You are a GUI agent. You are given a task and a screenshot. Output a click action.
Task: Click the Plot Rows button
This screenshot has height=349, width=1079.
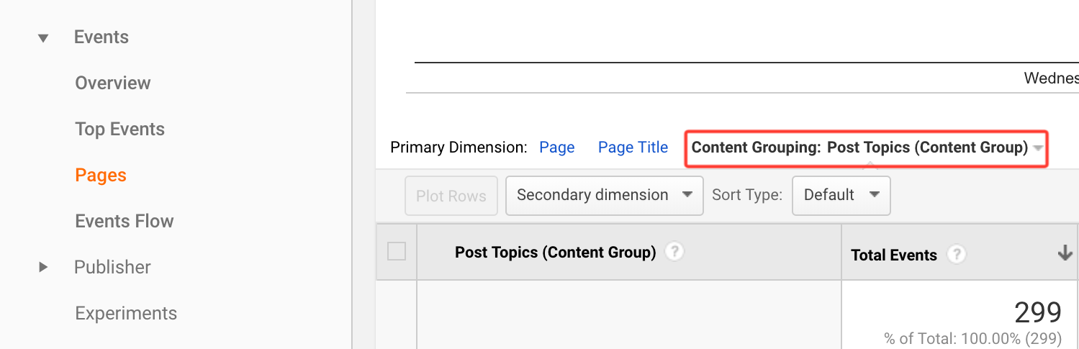point(451,195)
